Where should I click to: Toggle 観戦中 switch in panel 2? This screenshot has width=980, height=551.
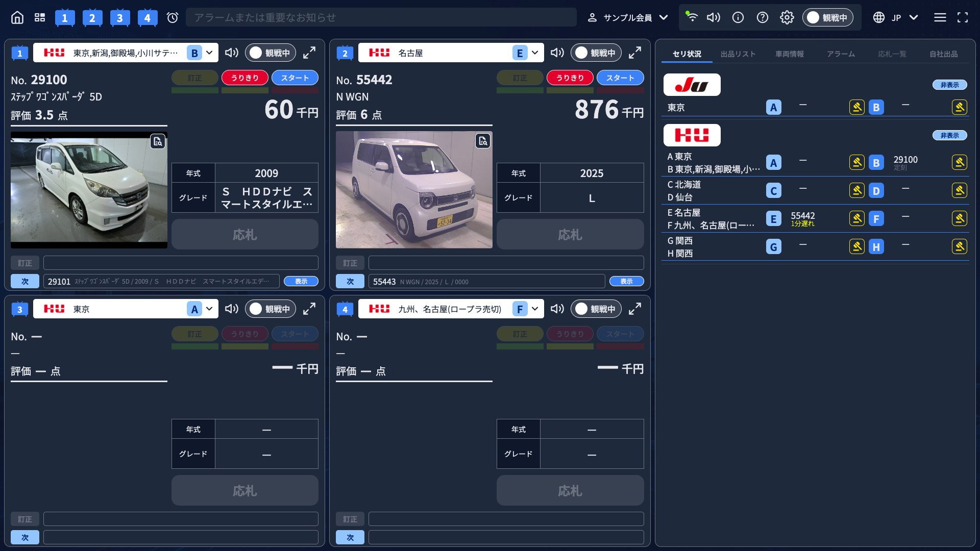click(596, 53)
